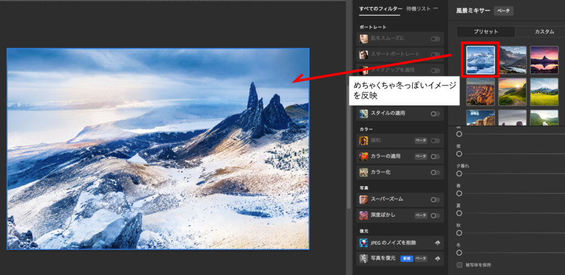
Task: Turn on the スーパーズーム switch
Action: [x=435, y=199]
